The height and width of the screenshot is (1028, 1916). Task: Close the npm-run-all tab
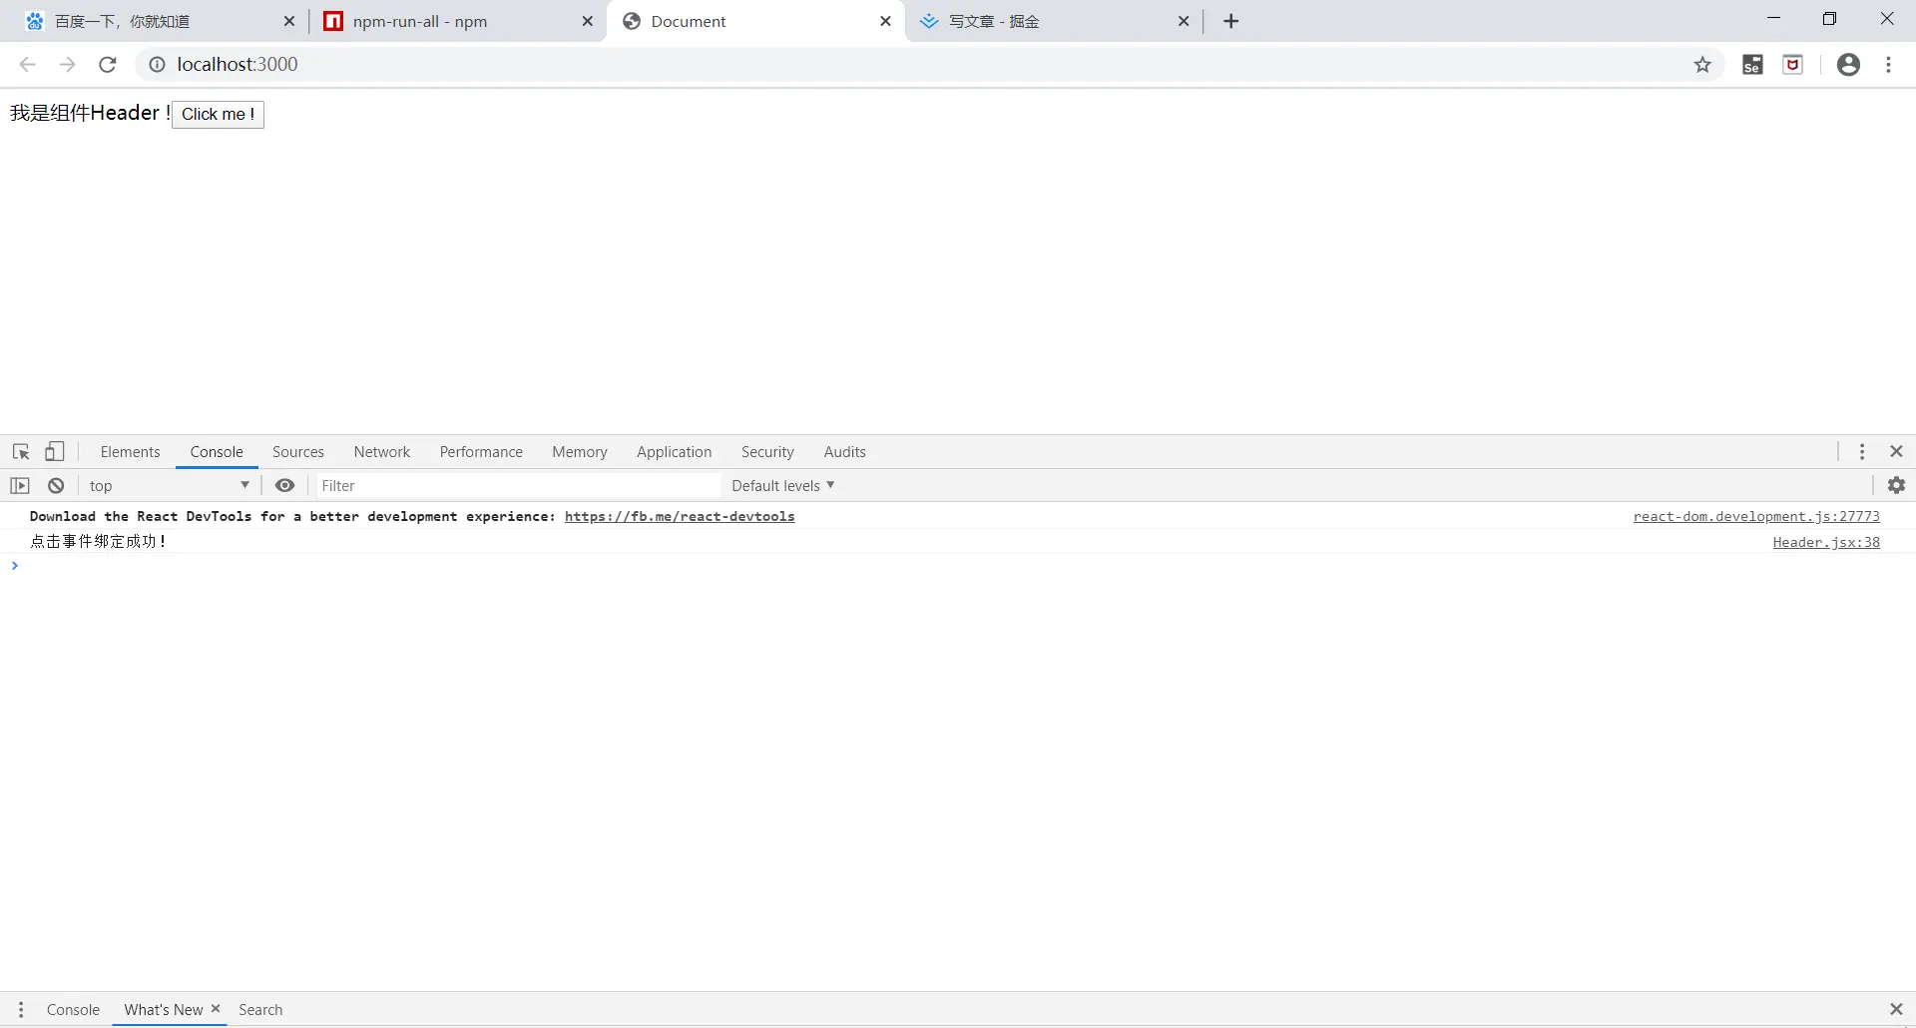click(587, 21)
